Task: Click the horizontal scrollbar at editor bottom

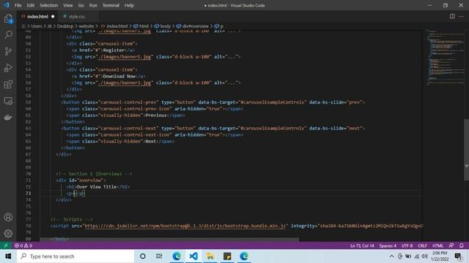Action: [169, 240]
